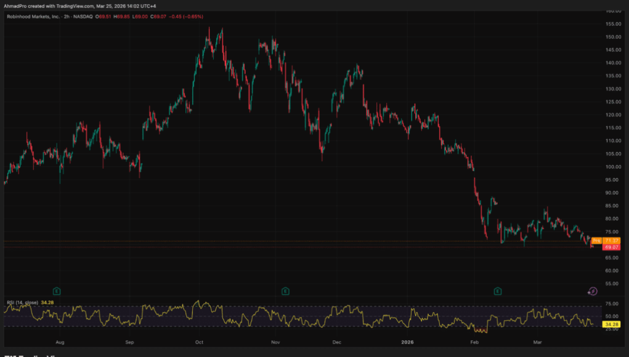Click the red -0.45 (-0.65%) change value
629x357 pixels.
[x=185, y=17]
